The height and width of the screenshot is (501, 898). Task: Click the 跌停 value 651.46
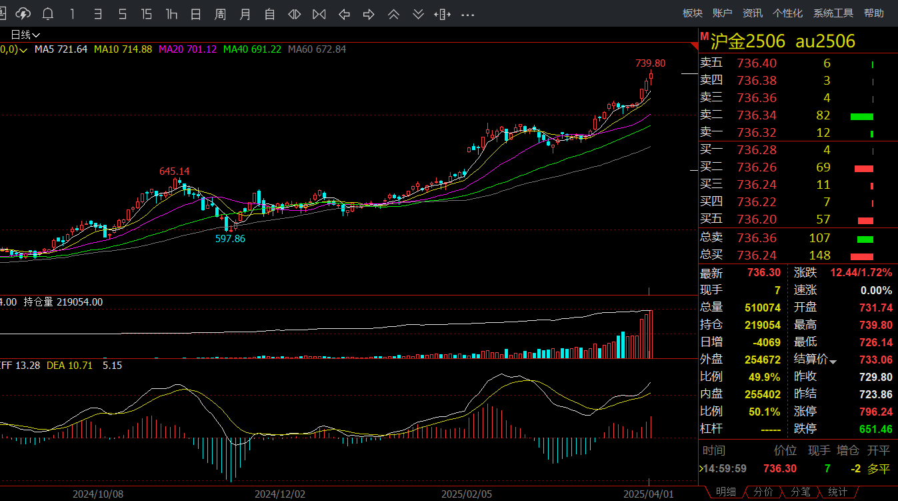pyautogui.click(x=875, y=429)
